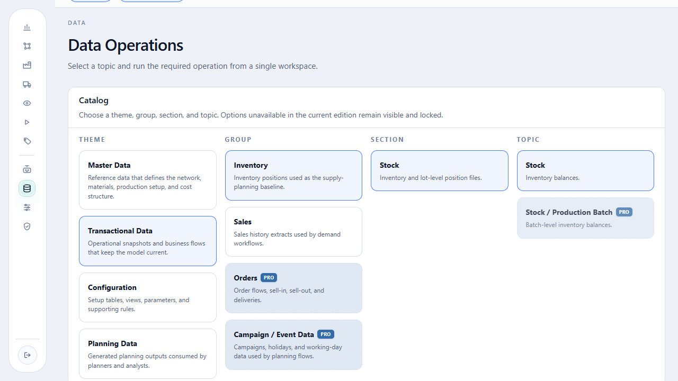678x381 pixels.
Task: Click the THEME column header
Action: (x=92, y=140)
